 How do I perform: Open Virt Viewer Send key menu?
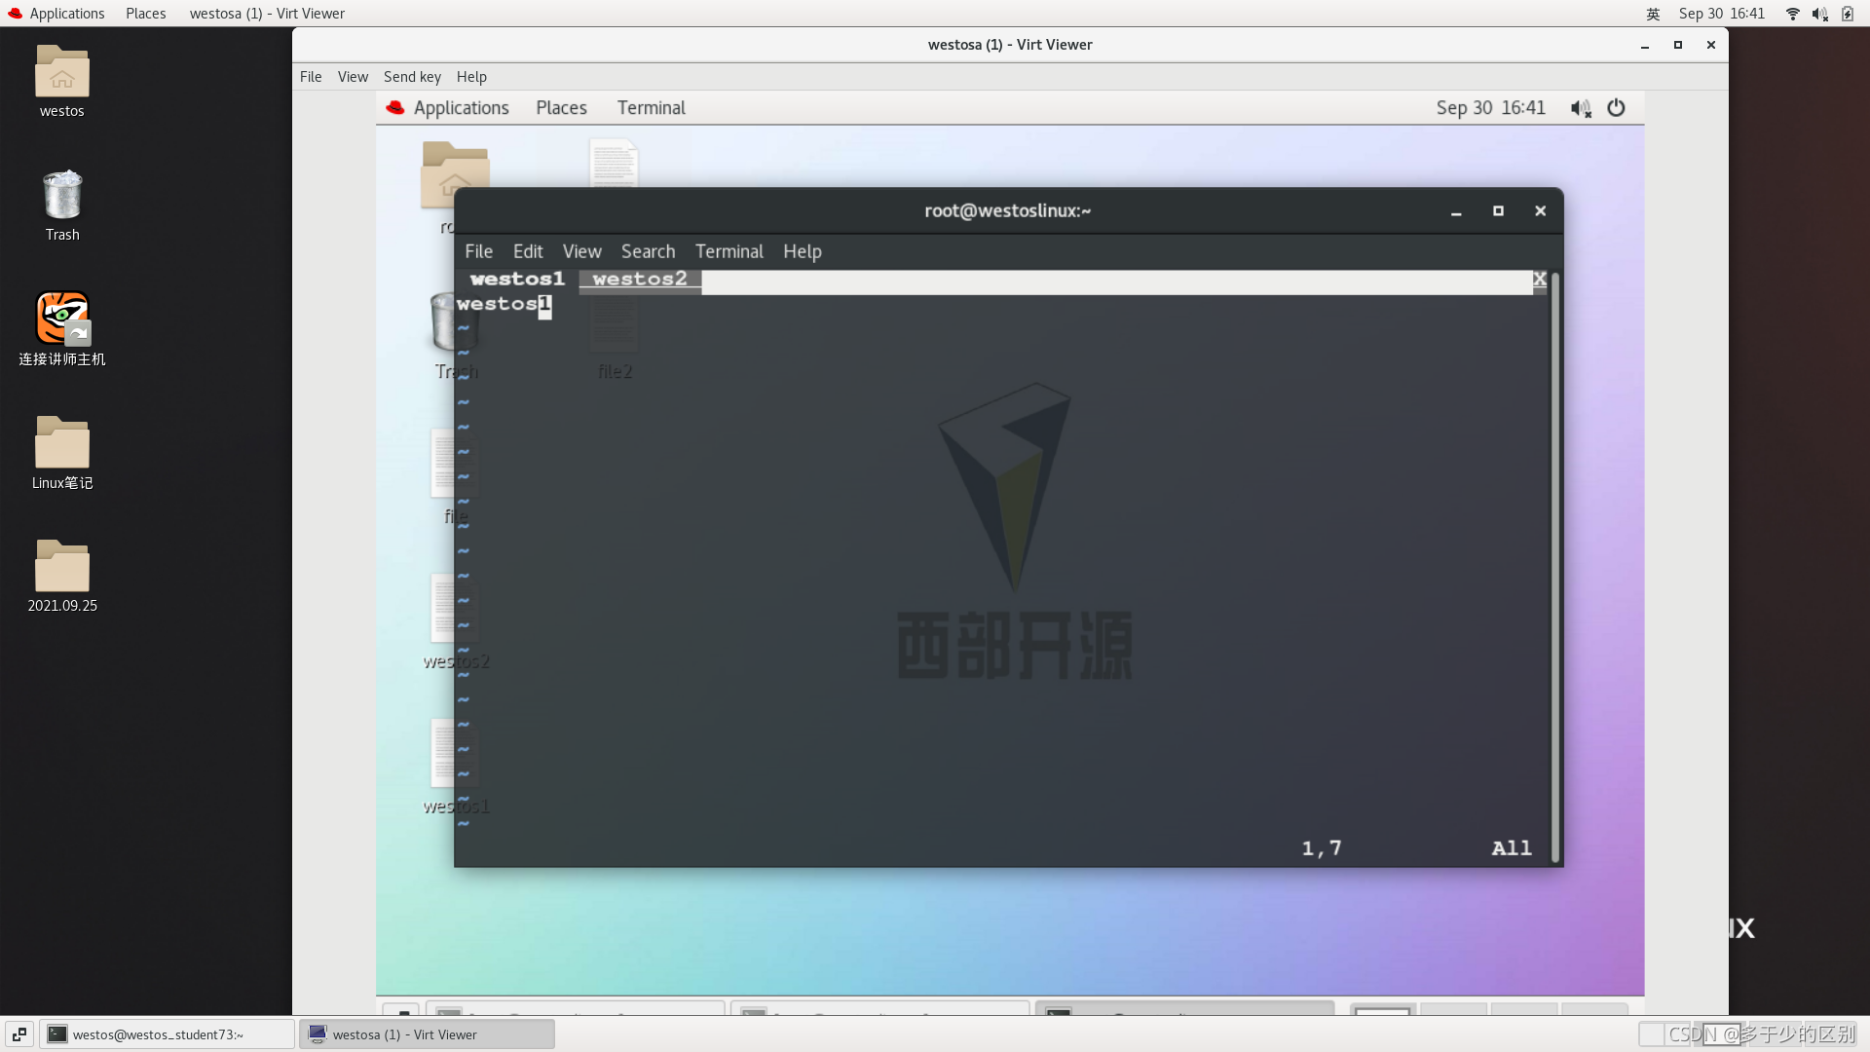[411, 77]
